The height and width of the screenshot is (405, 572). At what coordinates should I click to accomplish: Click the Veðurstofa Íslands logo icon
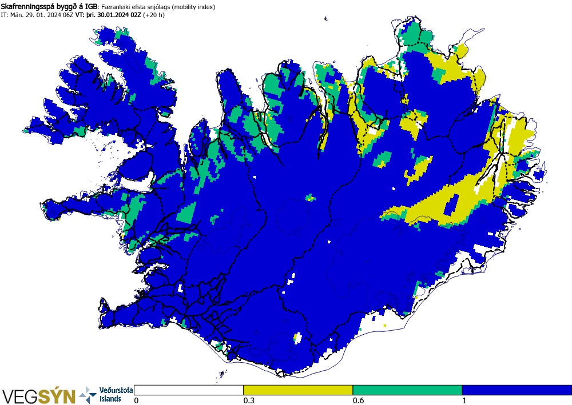[x=88, y=395]
